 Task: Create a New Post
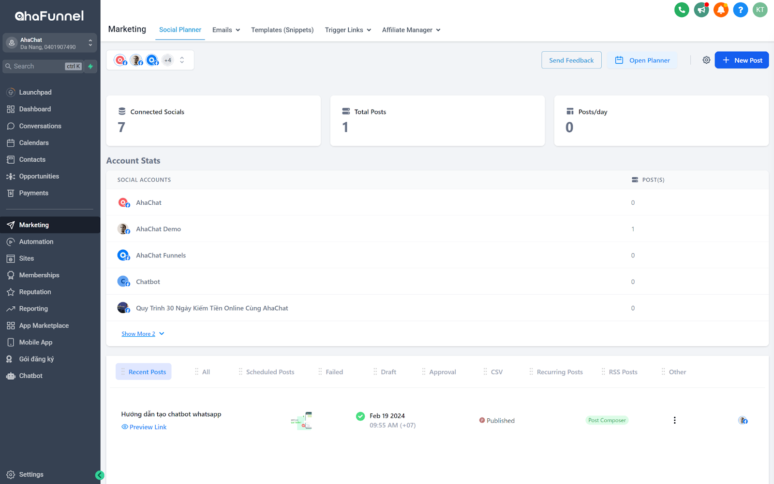[x=742, y=60]
